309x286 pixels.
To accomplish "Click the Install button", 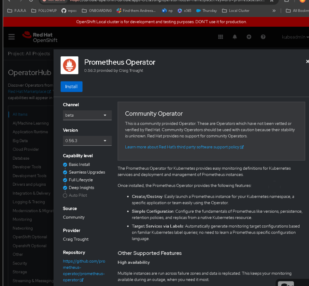I will (x=71, y=87).
